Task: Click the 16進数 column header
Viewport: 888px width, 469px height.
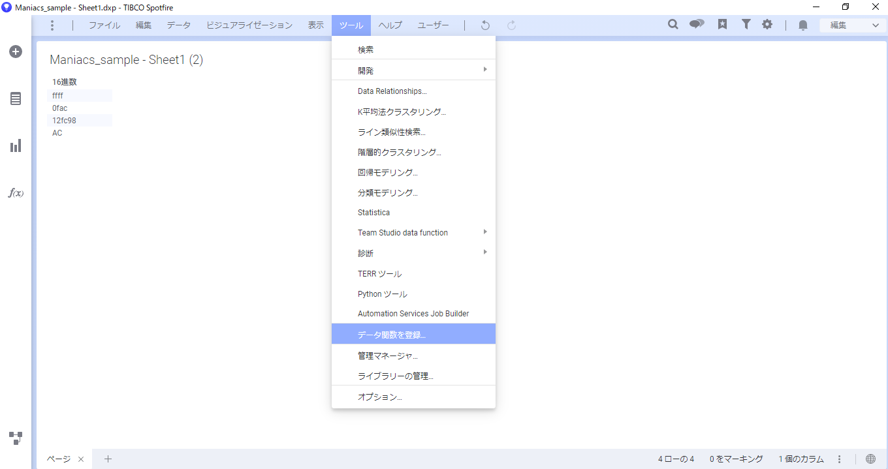Action: pos(65,82)
